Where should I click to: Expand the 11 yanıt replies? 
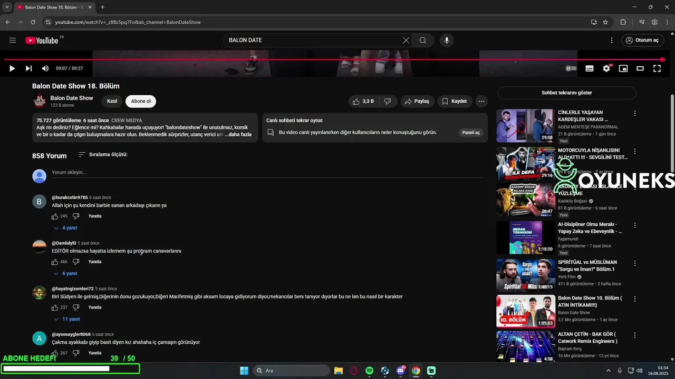[67, 319]
